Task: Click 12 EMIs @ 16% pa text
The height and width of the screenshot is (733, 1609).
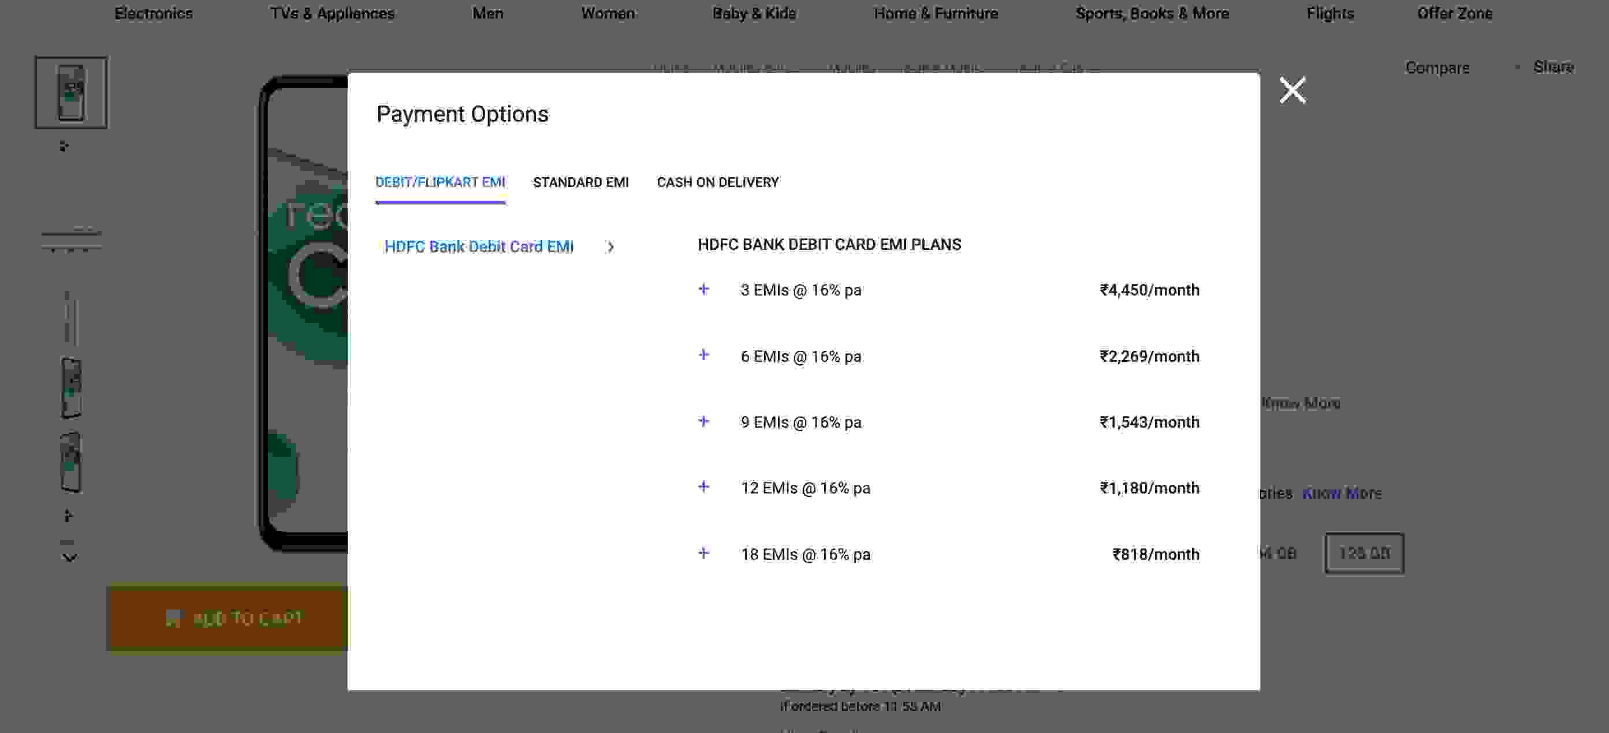Action: [x=805, y=488]
